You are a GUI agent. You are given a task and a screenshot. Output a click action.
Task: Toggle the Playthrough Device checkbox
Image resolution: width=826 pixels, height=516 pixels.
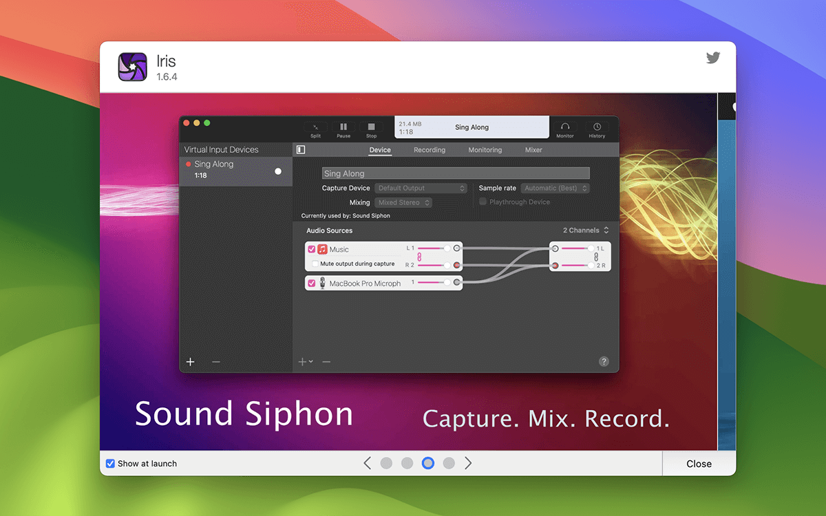coord(483,202)
